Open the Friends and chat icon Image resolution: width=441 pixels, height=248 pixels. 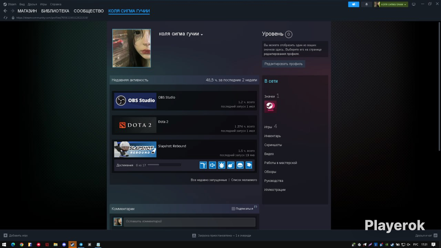pos(435,236)
